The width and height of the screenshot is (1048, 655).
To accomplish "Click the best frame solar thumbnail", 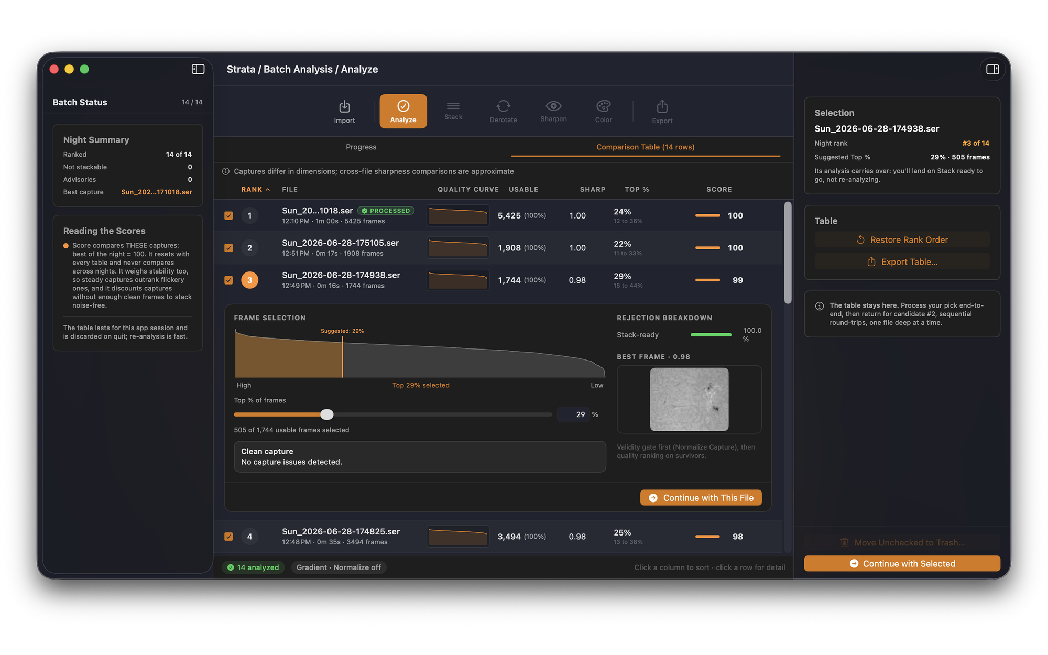I will [689, 399].
